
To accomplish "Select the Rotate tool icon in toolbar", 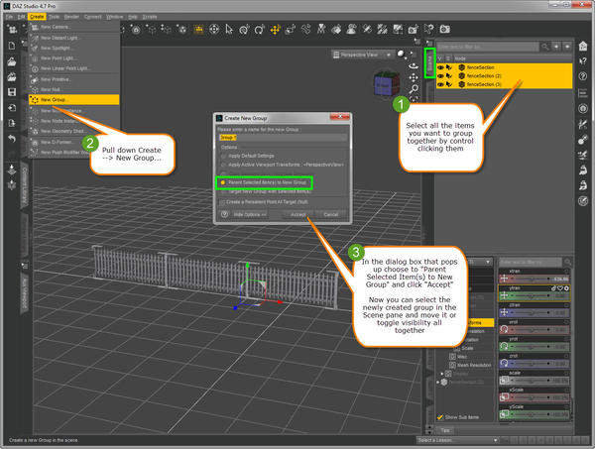I will pyautogui.click(x=260, y=29).
